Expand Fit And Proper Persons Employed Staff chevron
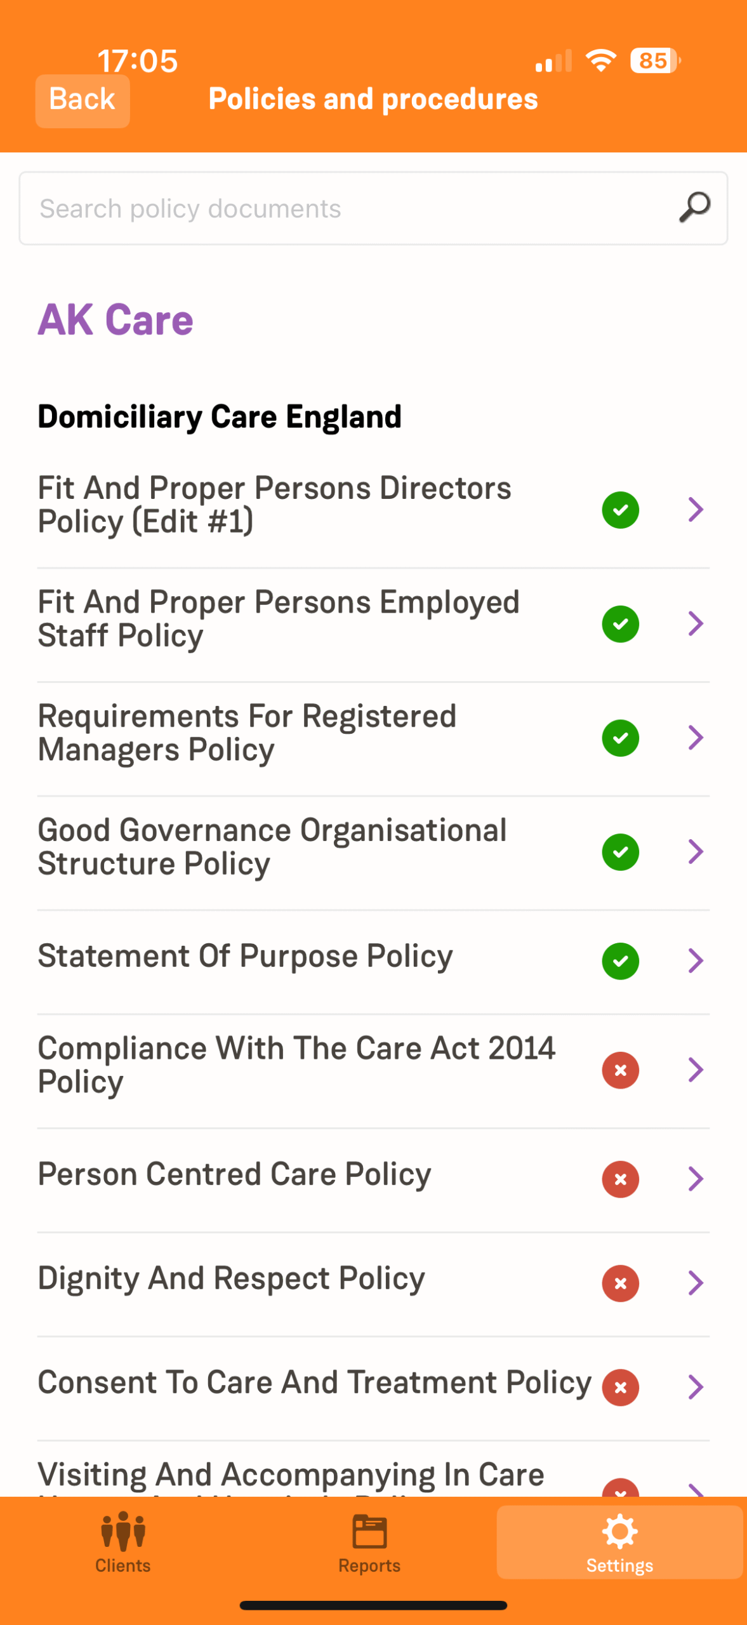This screenshot has width=747, height=1625. point(696,623)
